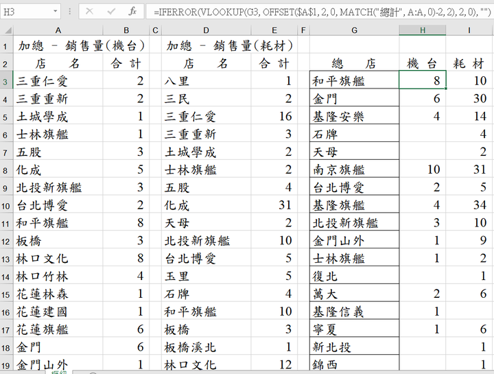Select column H header

pos(423,30)
